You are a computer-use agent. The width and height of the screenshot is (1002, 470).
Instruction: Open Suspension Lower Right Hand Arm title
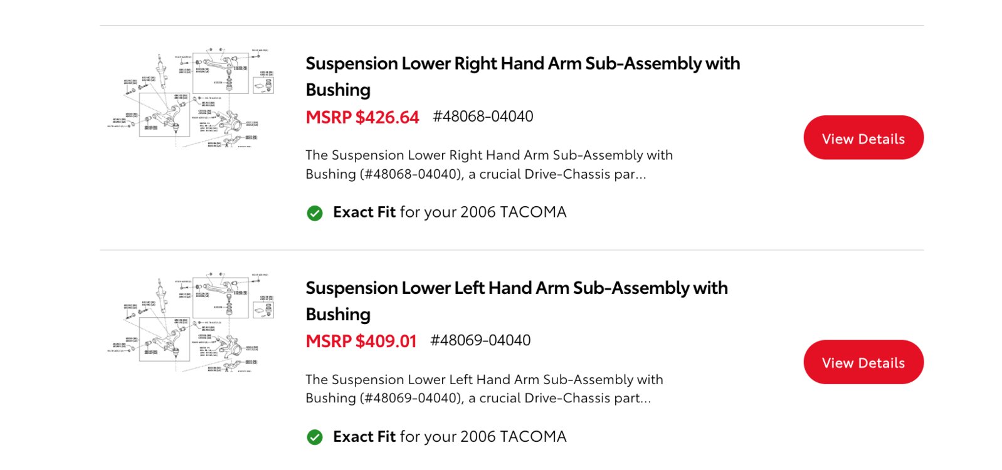pos(522,76)
